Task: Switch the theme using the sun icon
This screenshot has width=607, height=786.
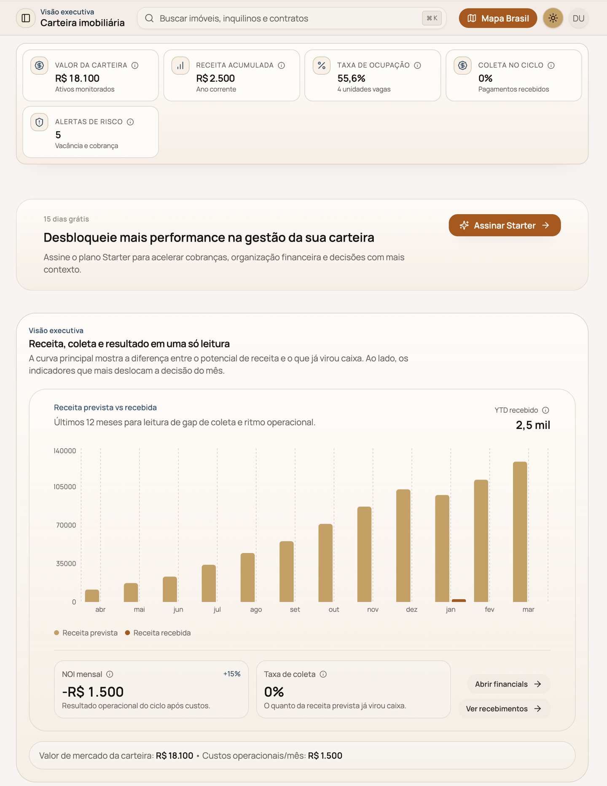Action: pyautogui.click(x=553, y=18)
